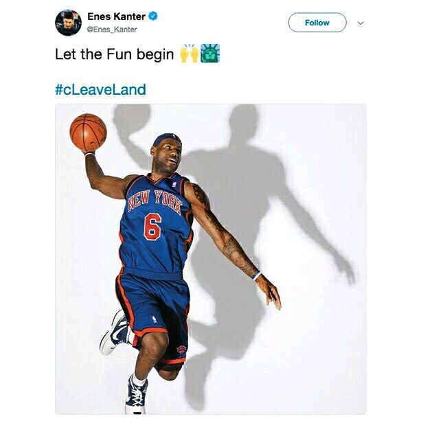The image size is (421, 421).
Task: Select the 'Let the Fun begin' tweet text
Action: 115,54
